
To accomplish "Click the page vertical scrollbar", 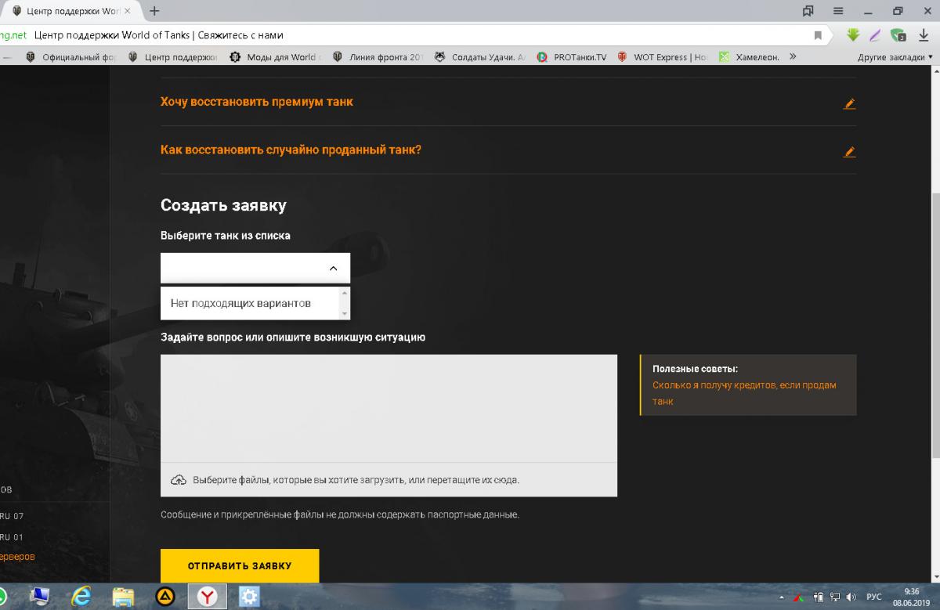I will click(x=935, y=324).
